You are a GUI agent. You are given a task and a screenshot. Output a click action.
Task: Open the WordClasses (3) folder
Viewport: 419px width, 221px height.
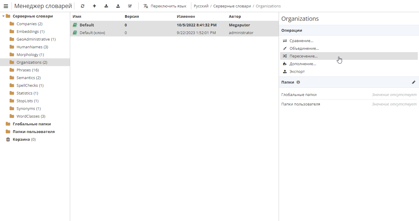click(31, 116)
